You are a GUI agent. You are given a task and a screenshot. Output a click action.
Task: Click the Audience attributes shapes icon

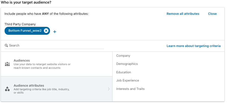(7, 89)
